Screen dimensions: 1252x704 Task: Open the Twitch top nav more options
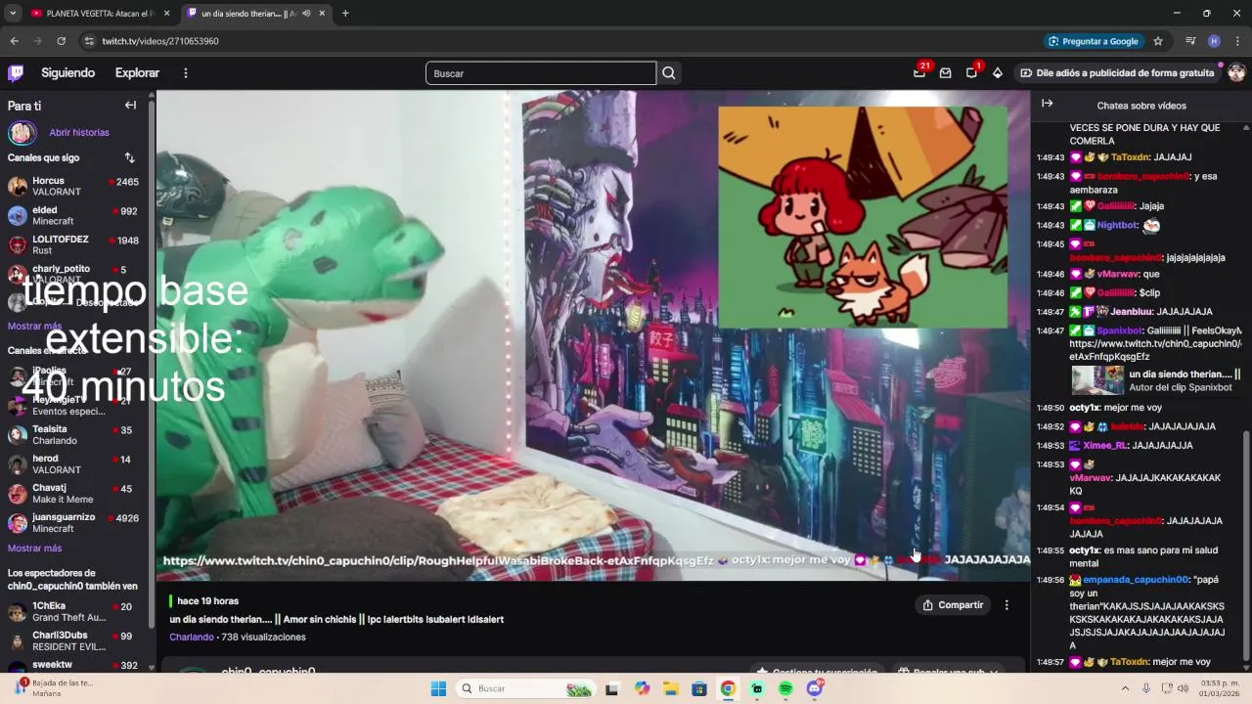click(185, 73)
